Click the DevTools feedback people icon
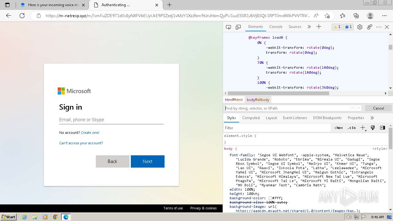393x221 pixels. [370, 27]
